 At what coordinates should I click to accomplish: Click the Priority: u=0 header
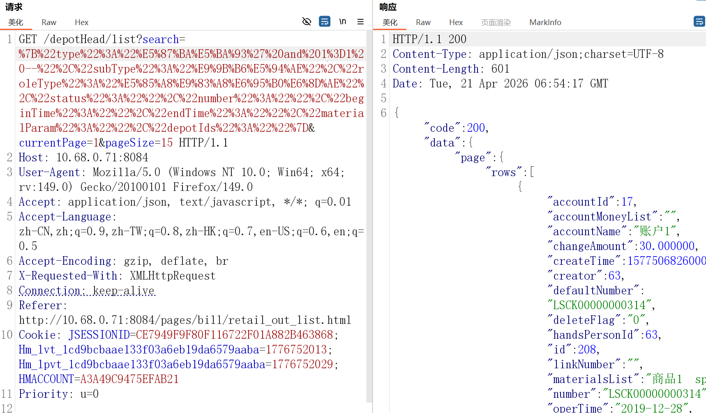coord(59,394)
